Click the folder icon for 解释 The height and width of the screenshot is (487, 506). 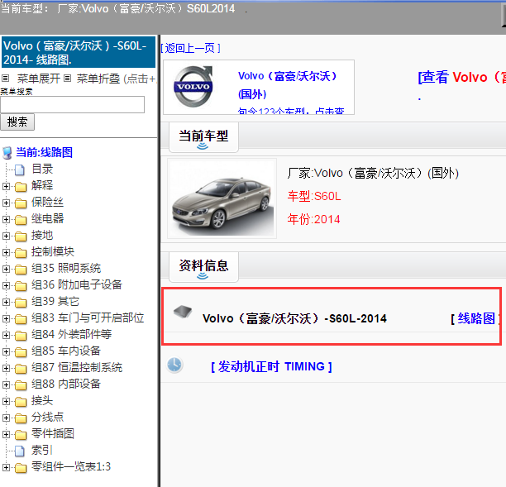coord(21,187)
